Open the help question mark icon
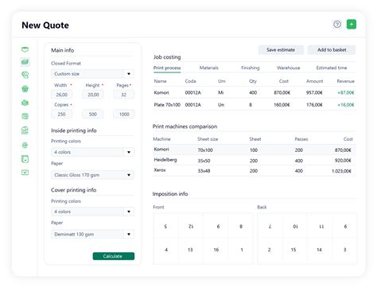 pyautogui.click(x=337, y=25)
